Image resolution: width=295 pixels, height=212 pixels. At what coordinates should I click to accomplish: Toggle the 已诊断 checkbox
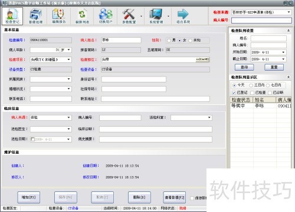click(x=270, y=92)
